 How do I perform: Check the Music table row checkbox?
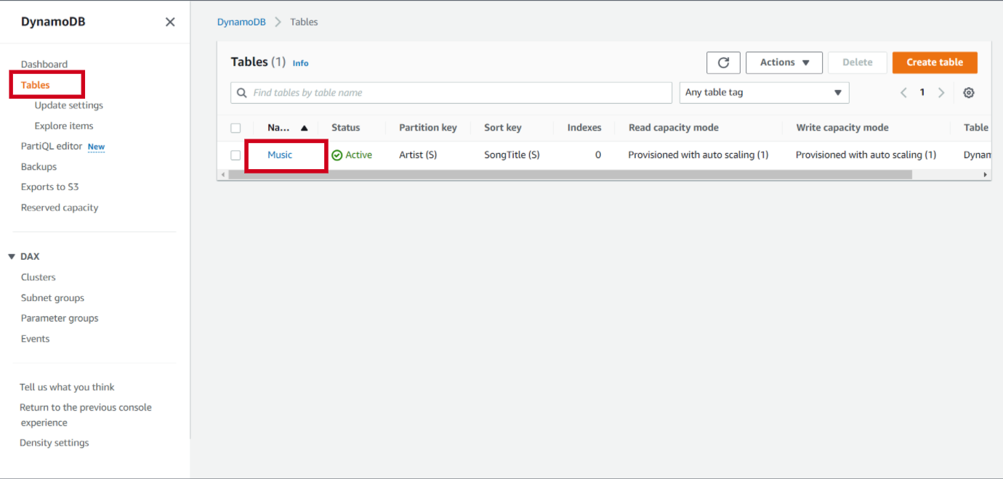(x=235, y=155)
